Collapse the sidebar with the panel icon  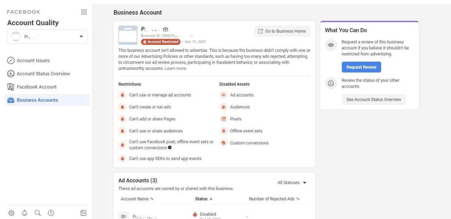(x=83, y=213)
